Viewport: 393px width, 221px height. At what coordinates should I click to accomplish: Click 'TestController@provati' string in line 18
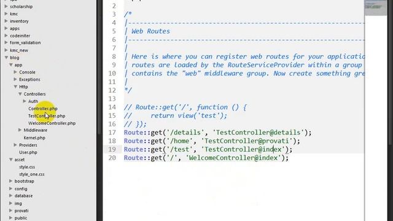[x=247, y=141]
